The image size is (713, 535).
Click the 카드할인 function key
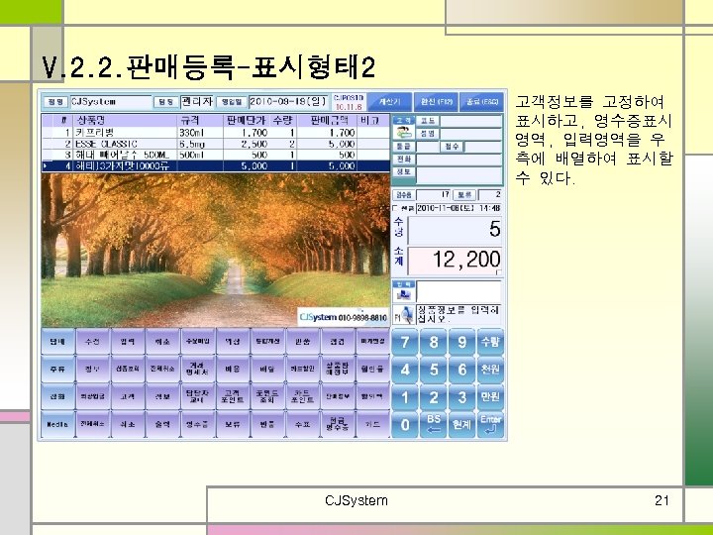pos(302,369)
